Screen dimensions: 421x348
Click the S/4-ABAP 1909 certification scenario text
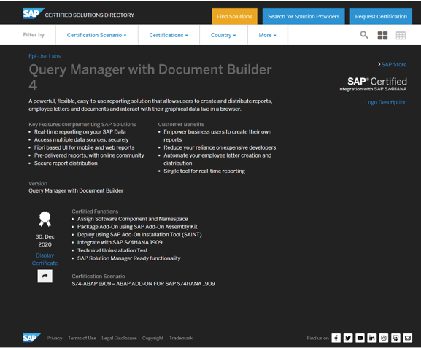point(144,284)
